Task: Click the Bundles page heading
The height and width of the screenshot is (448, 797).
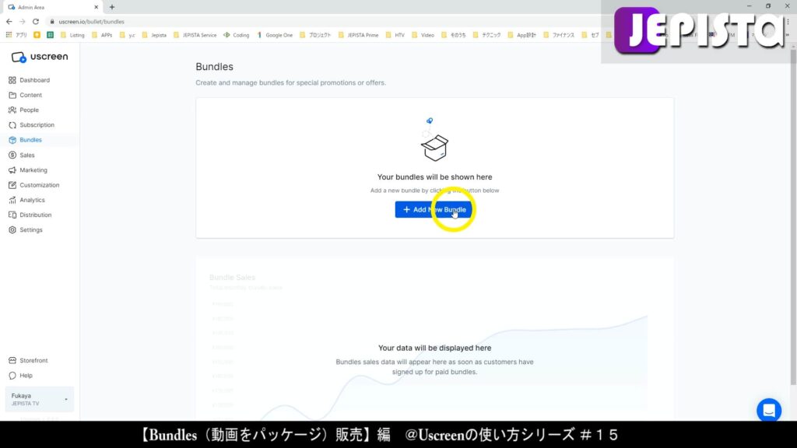Action: tap(214, 67)
